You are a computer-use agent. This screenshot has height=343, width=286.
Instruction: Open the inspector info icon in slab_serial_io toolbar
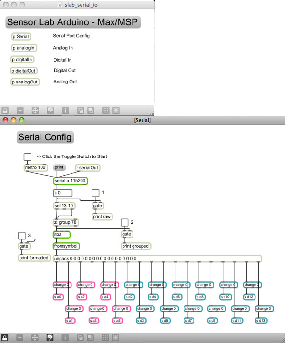point(65,110)
